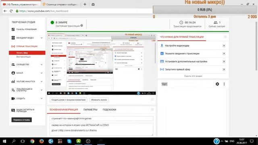Click the Сейчас смотрят viewer count
This screenshot has height=145, width=258.
(217, 24)
